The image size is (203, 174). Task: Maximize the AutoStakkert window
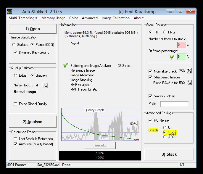pyautogui.click(x=180, y=12)
